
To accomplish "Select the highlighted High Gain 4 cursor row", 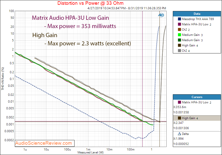I will tap(197, 118).
